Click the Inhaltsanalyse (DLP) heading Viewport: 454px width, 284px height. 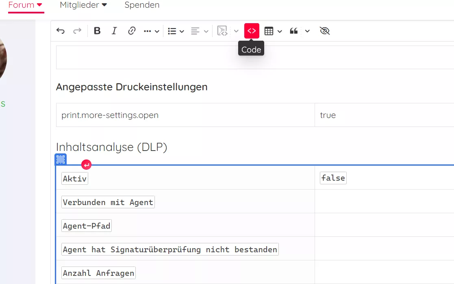112,147
